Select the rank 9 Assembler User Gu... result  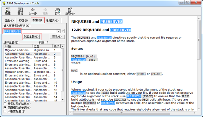(x=33, y=79)
